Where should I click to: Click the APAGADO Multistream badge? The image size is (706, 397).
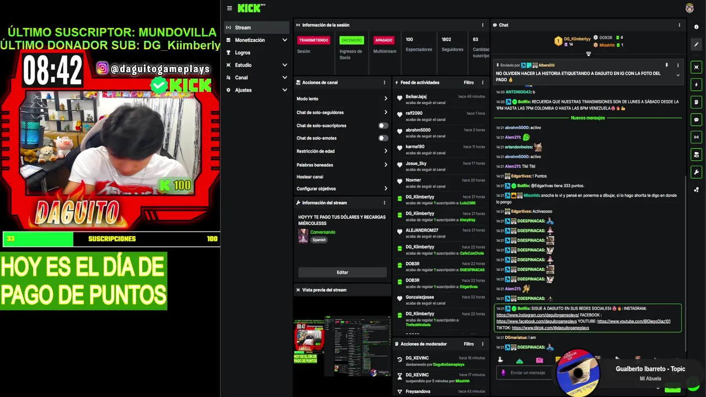click(x=383, y=40)
